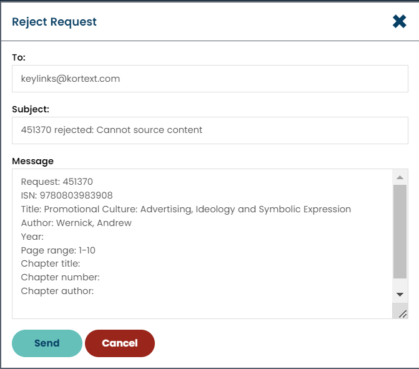
Task: Place cursor on the Request: 451370 line
Action: [x=57, y=182]
